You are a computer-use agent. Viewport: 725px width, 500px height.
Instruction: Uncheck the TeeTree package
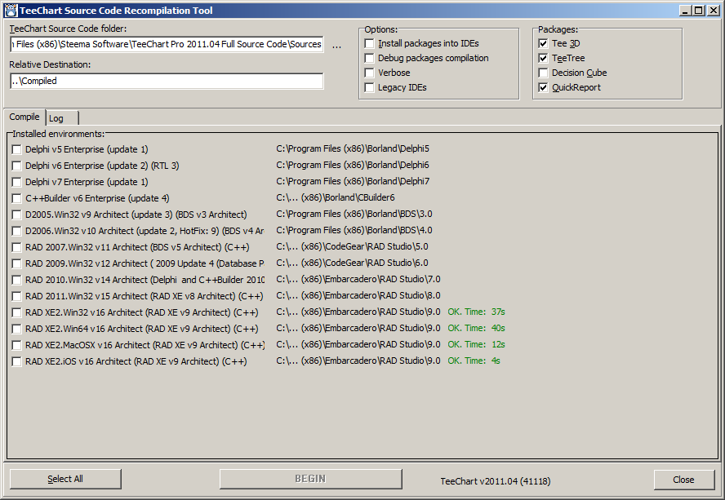(543, 58)
